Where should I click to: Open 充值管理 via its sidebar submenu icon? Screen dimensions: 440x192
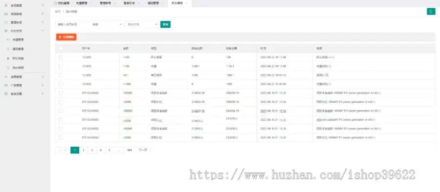(8, 40)
